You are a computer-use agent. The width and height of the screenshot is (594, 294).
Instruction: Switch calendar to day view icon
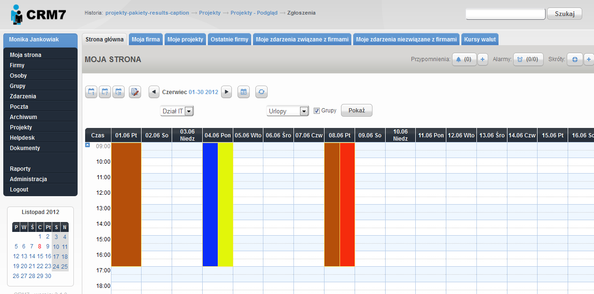(91, 92)
